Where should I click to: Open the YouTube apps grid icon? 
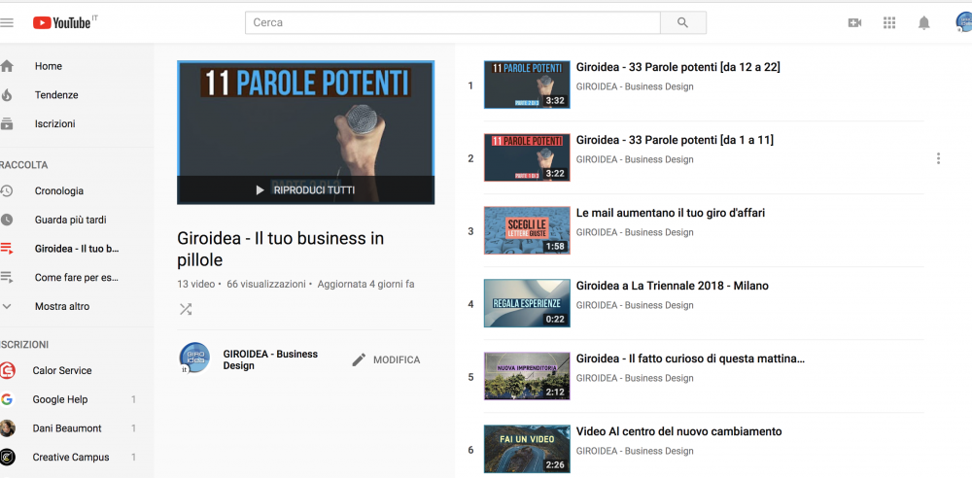click(x=889, y=23)
